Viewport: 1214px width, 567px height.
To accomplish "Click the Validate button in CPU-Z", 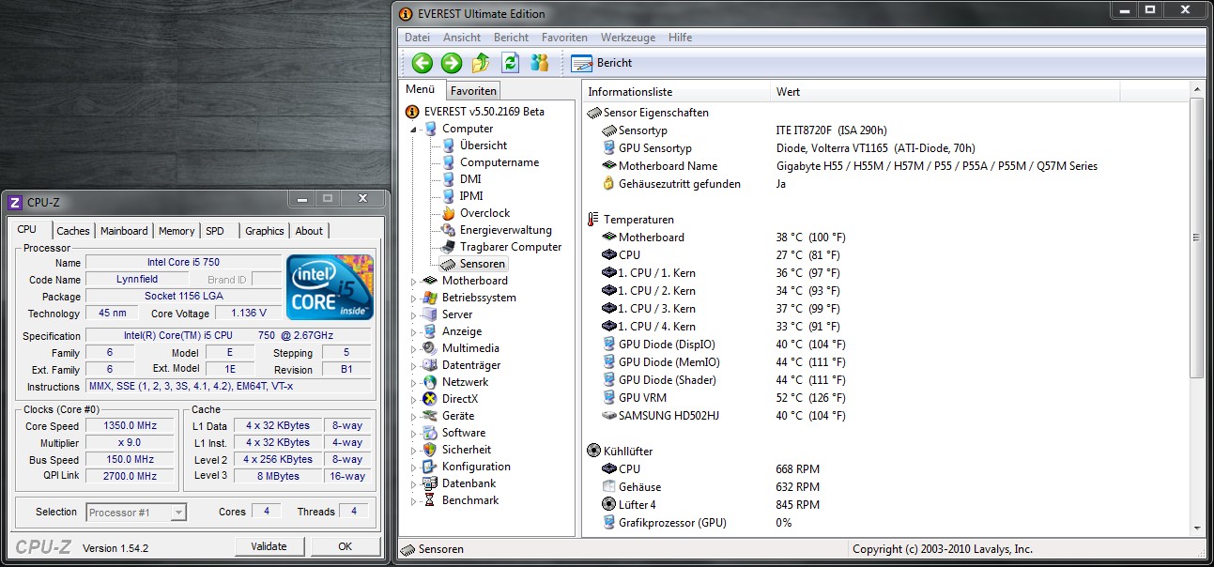I will [x=269, y=546].
